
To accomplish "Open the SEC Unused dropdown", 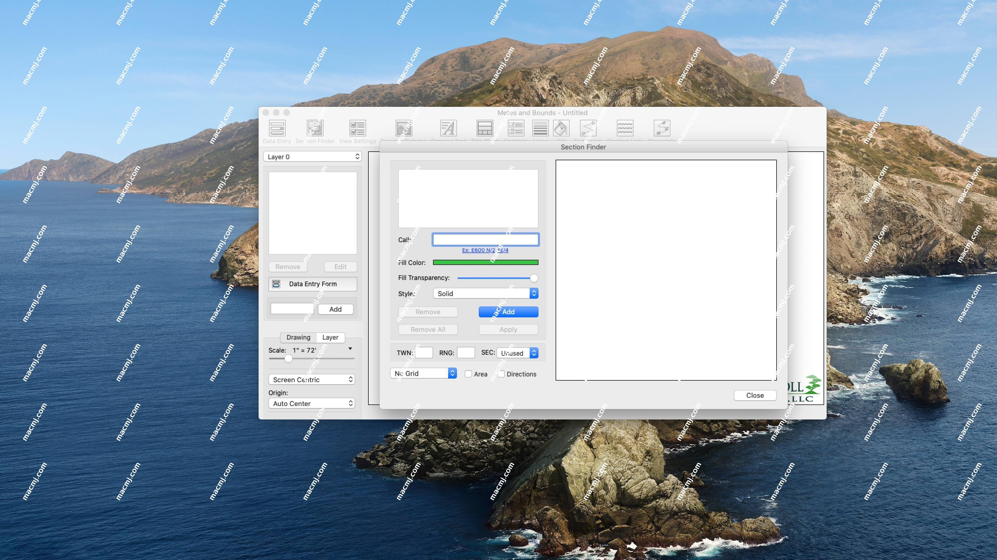I will tap(517, 353).
